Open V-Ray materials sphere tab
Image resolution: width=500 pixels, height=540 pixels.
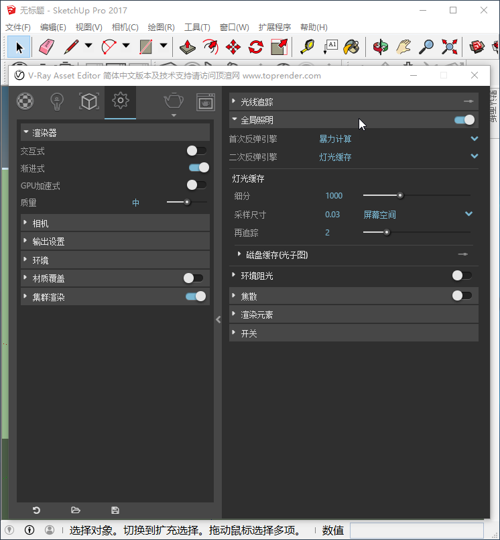(25, 101)
